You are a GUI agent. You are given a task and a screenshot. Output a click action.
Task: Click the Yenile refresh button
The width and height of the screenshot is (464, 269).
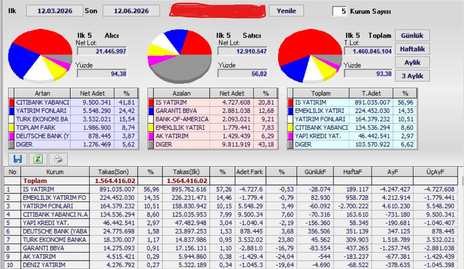tap(286, 11)
